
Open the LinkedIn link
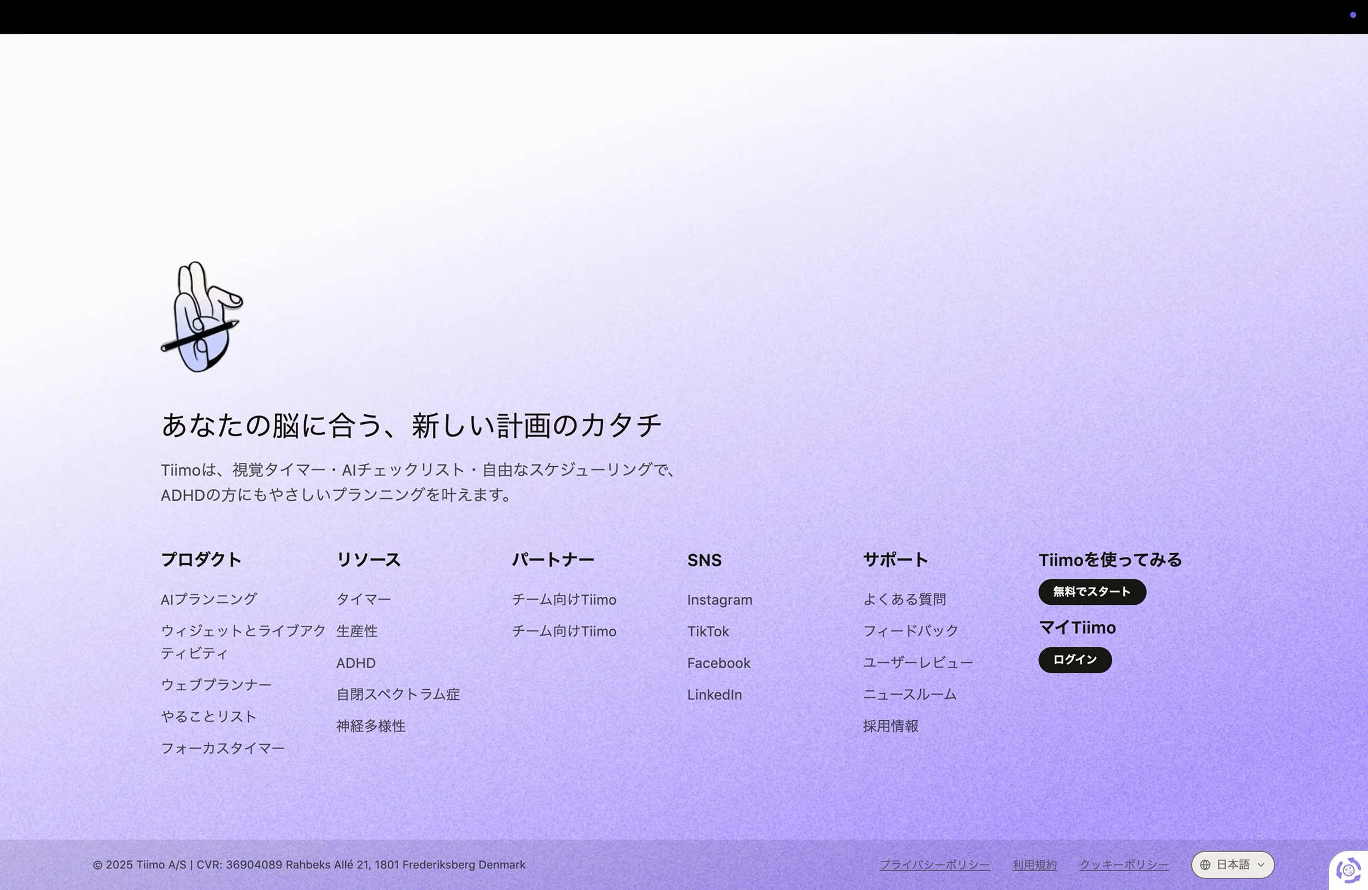715,695
